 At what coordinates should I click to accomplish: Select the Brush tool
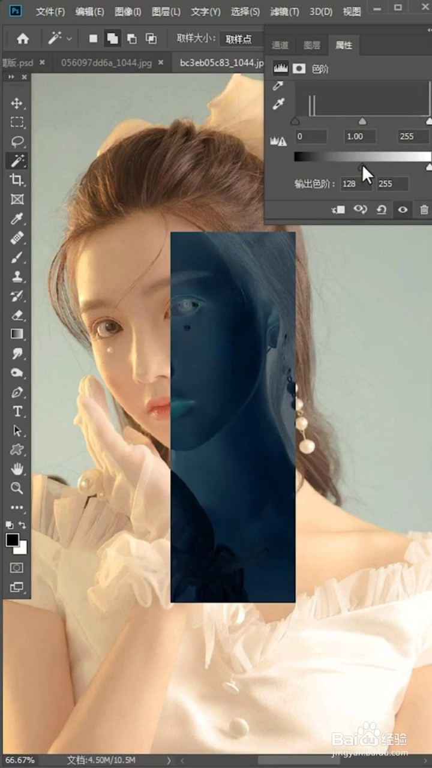pos(17,257)
